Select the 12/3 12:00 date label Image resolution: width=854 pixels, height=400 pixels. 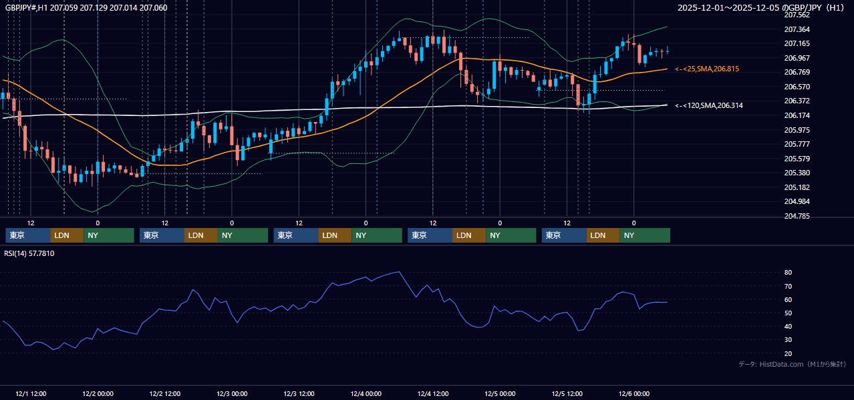pos(299,394)
